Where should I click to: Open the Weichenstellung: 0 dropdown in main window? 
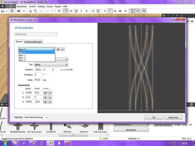(x=131, y=124)
